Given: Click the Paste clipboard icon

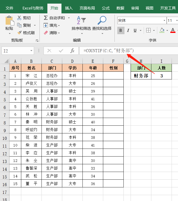Looking at the screenshot, I should pyautogui.click(x=9, y=21).
